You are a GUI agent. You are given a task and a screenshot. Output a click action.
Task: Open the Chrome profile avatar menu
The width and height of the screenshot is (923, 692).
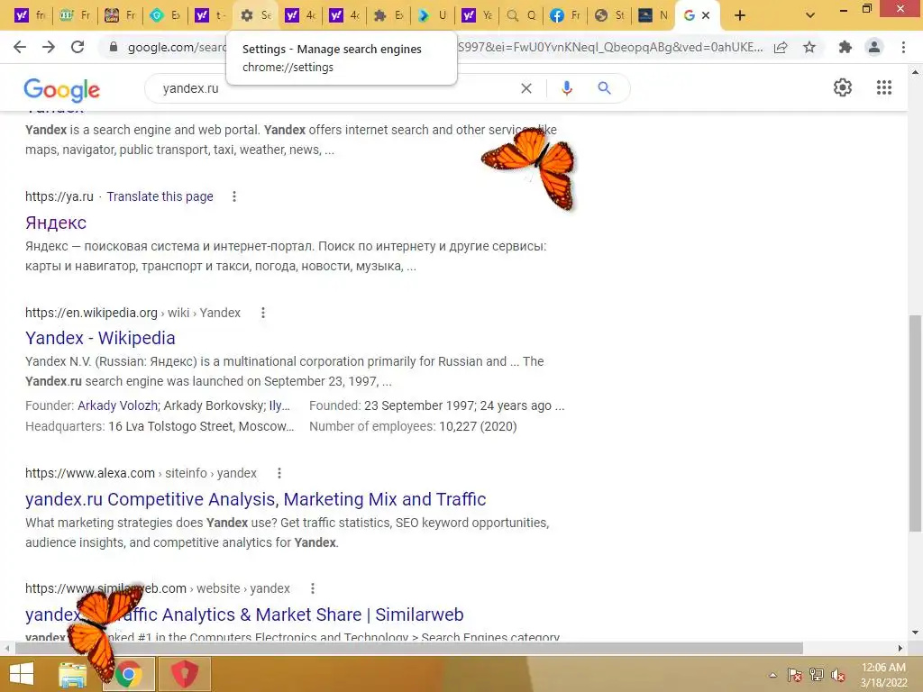(874, 47)
